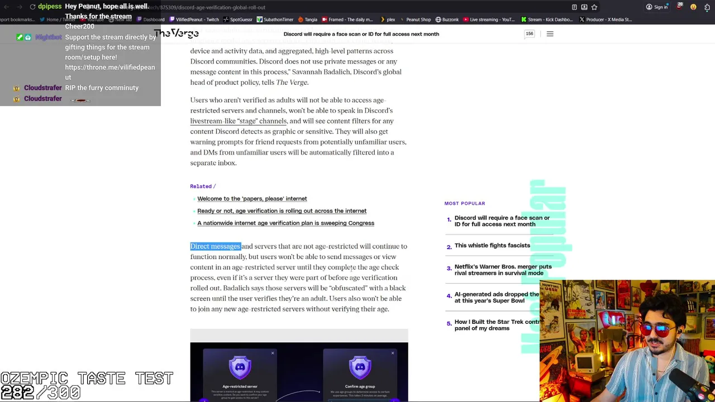The width and height of the screenshot is (715, 402).
Task: Click the Nightbot username in chat
Action: click(x=49, y=37)
